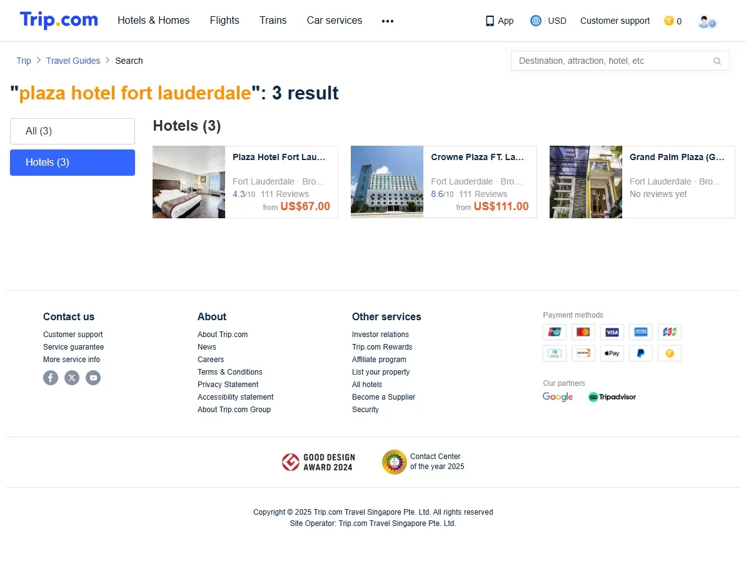The height and width of the screenshot is (576, 746).
Task: Go to Trip breadcrumb link
Action: pos(24,61)
